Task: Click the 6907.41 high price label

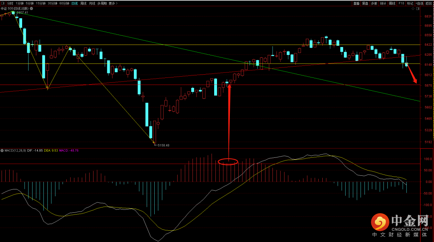Action: [23, 12]
